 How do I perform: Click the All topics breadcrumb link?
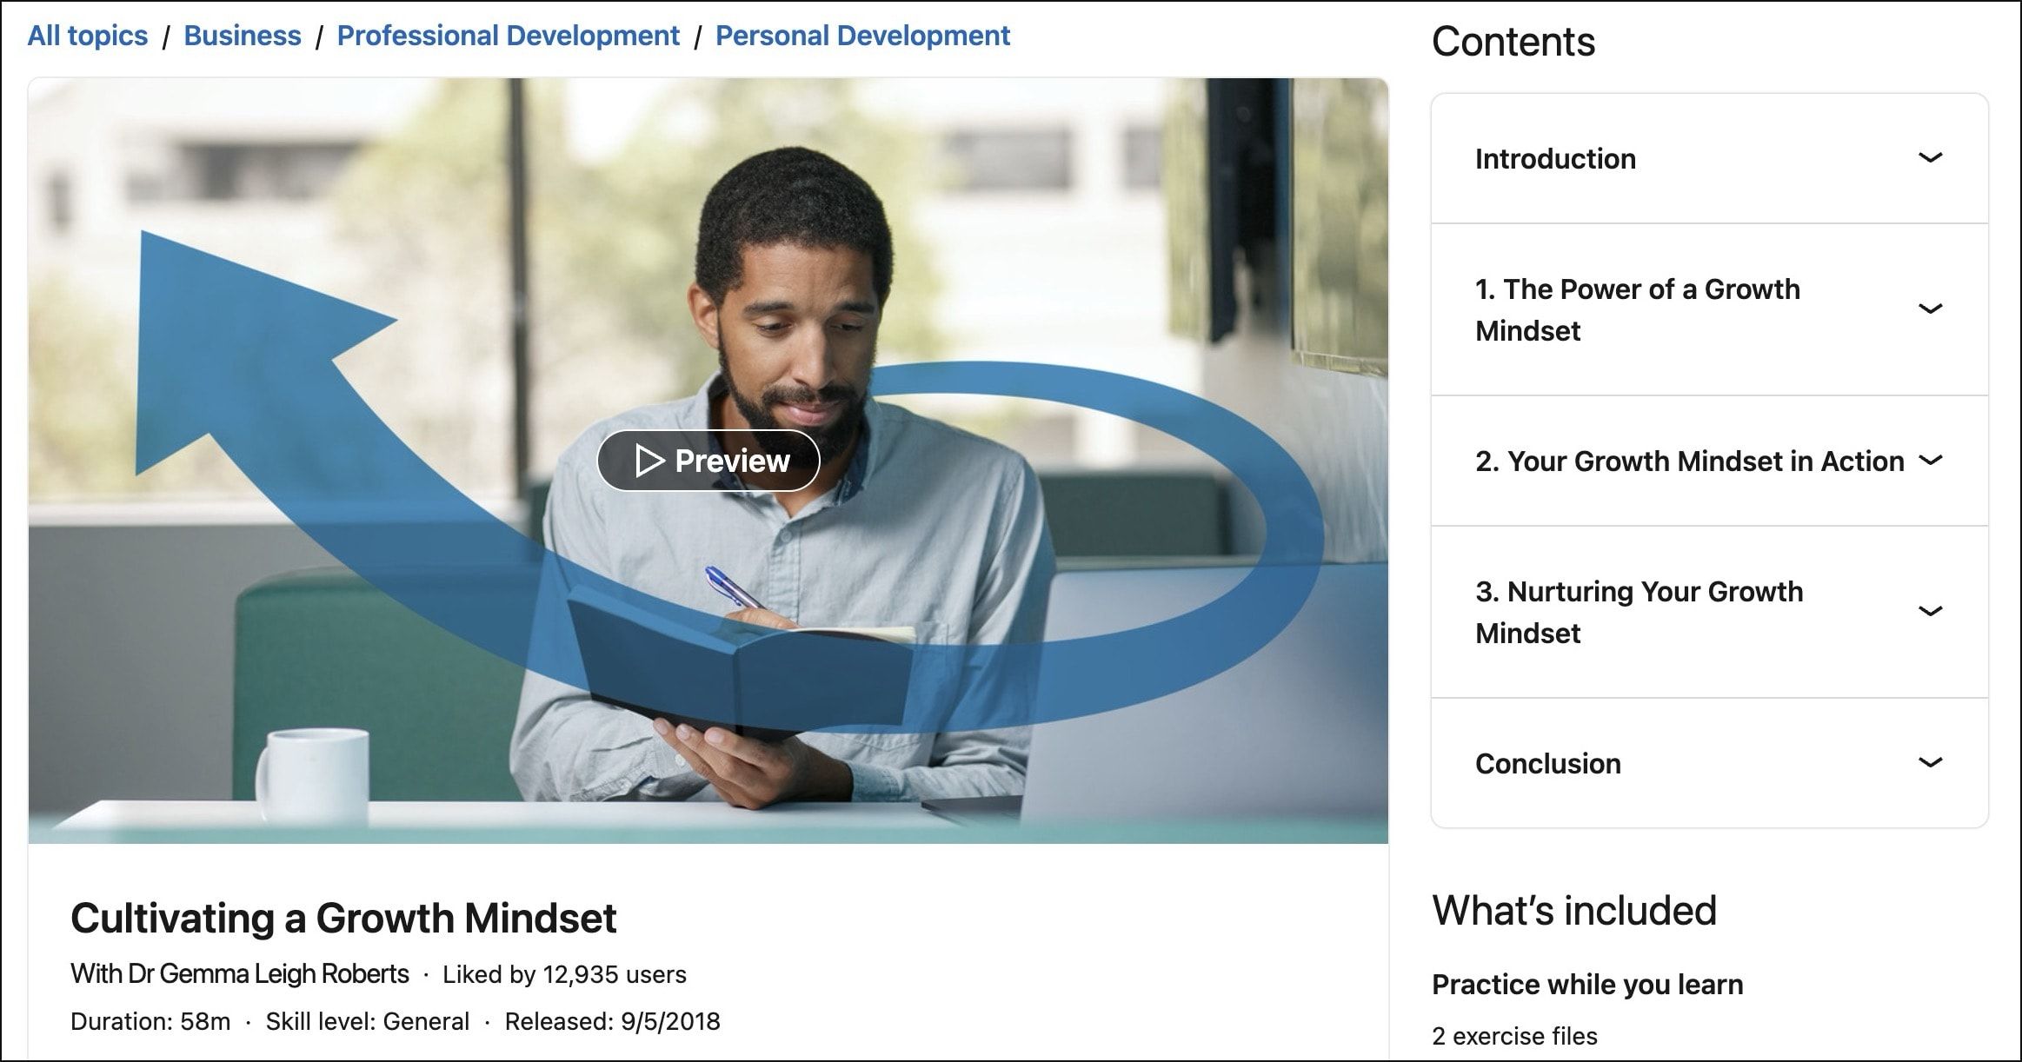(87, 33)
